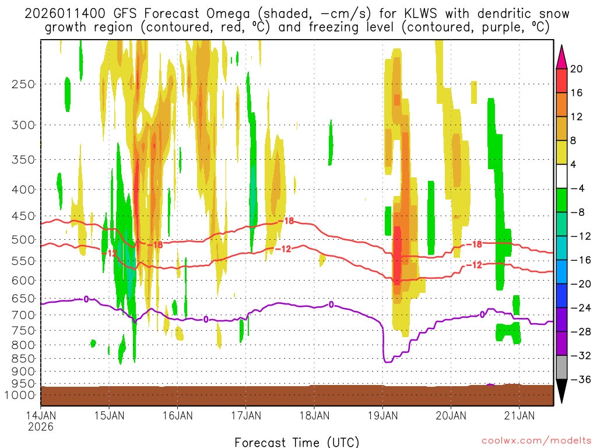Image resolution: width=597 pixels, height=448 pixels.
Task: Click the 300 pressure level label
Action: pos(23,125)
